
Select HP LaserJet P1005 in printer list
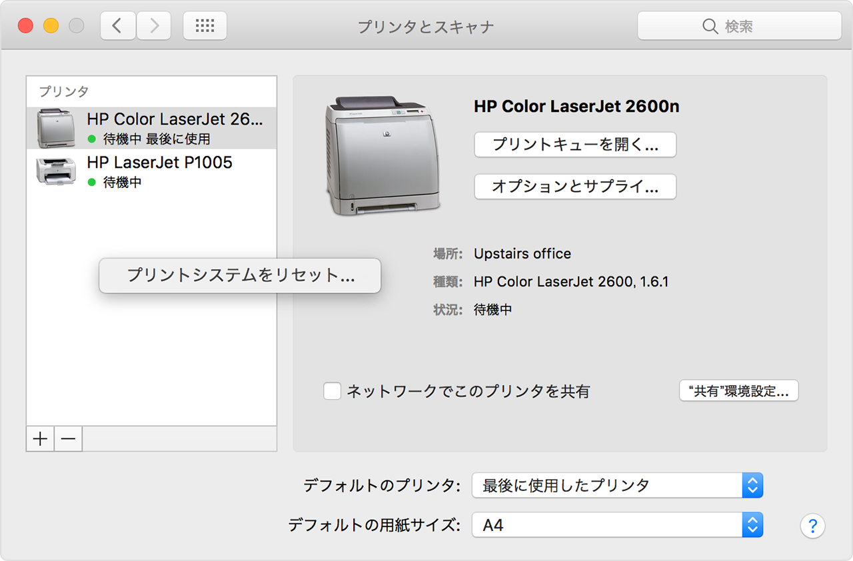click(151, 171)
